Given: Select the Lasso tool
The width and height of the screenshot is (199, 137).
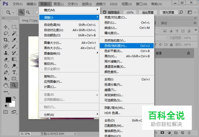Looking at the screenshot, I should click(x=6, y=33).
